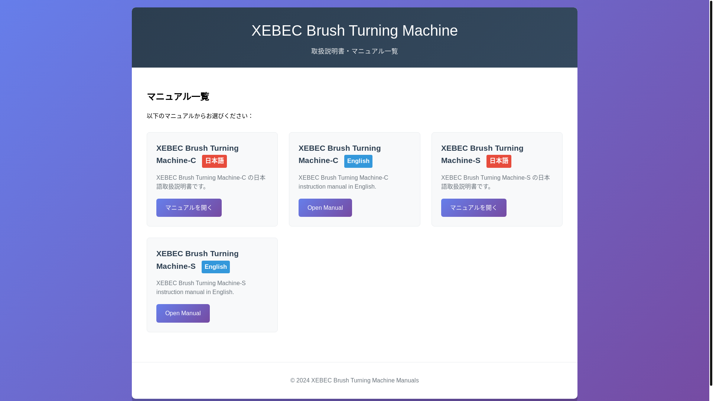Click the Japanese Machine-C card title

[197, 154]
